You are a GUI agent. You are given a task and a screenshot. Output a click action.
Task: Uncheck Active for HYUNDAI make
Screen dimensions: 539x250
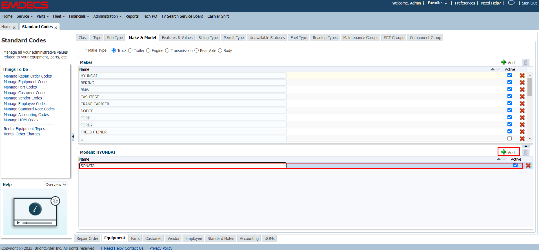509,75
